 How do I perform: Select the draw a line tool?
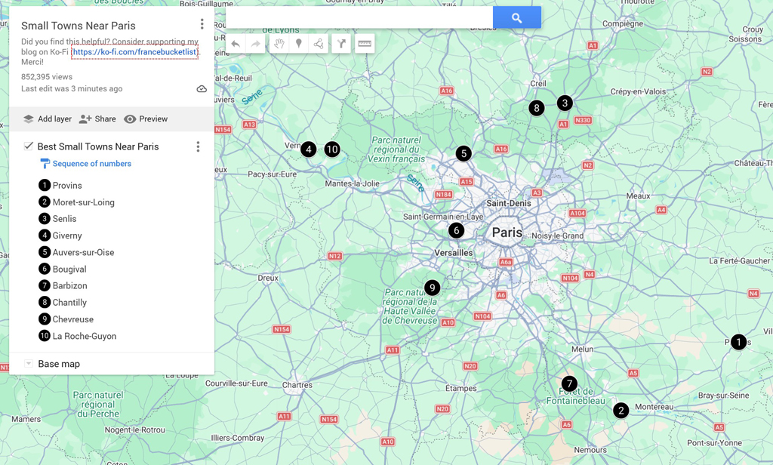(319, 44)
